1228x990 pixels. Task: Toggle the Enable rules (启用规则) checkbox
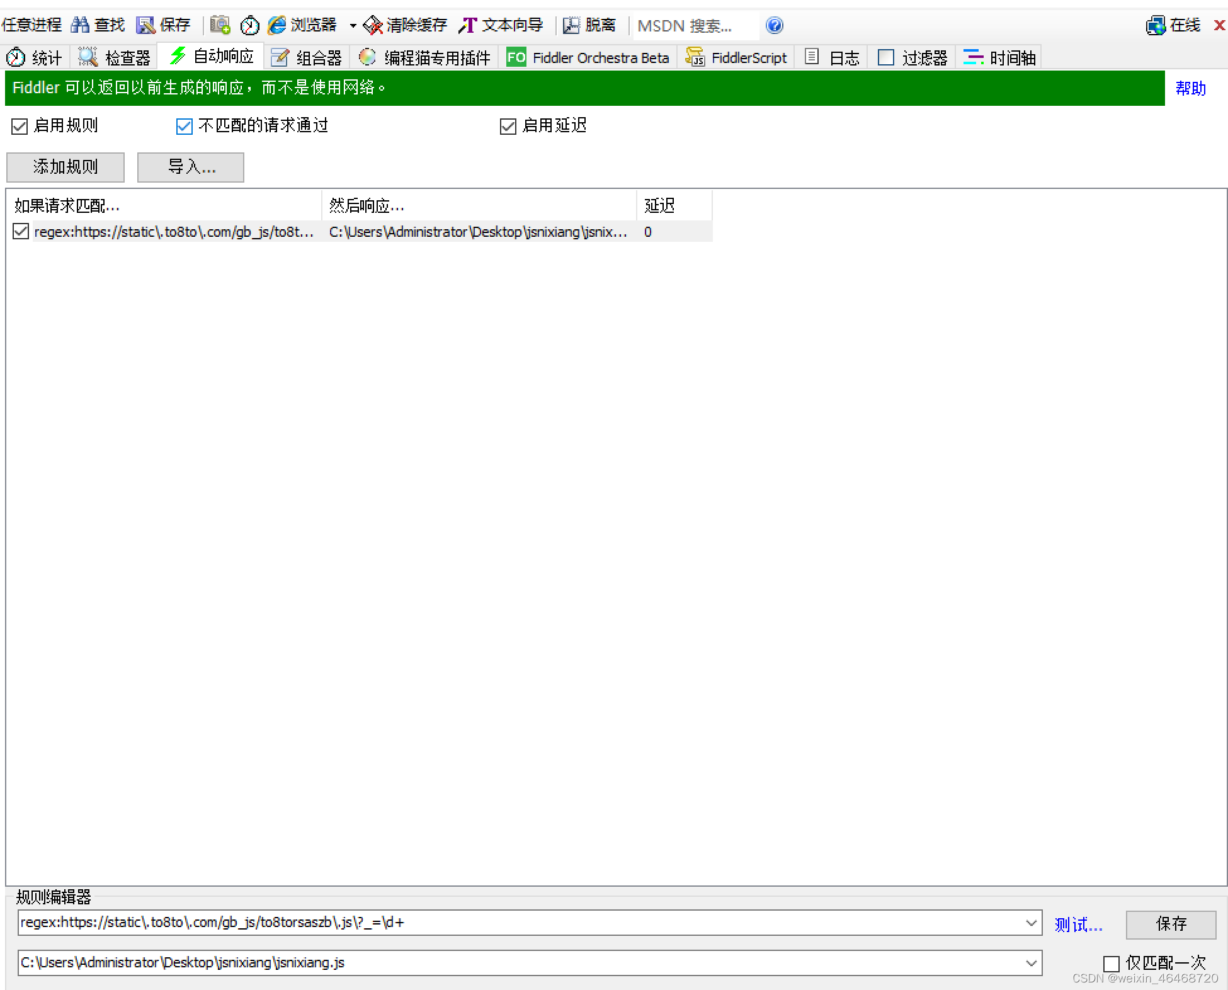[20, 127]
